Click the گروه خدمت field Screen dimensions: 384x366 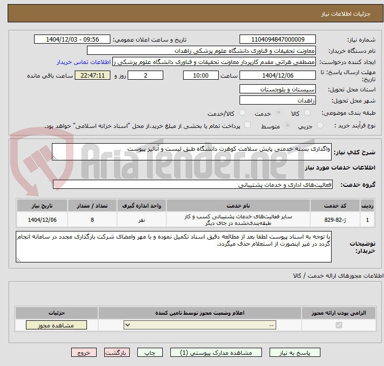tap(193, 185)
